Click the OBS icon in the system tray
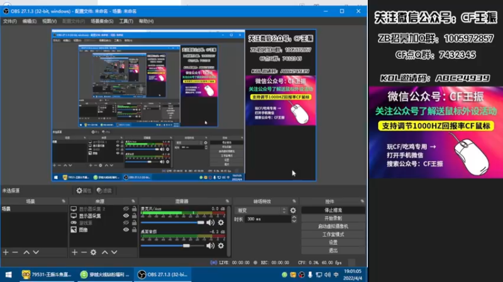 (301, 274)
